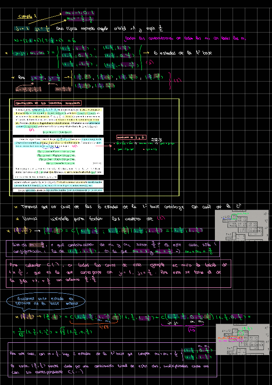Image resolution: width=272 pixels, height=385 pixels.
Task: Select the purple box starting "Para calcular C(...)"
Action: [118, 274]
